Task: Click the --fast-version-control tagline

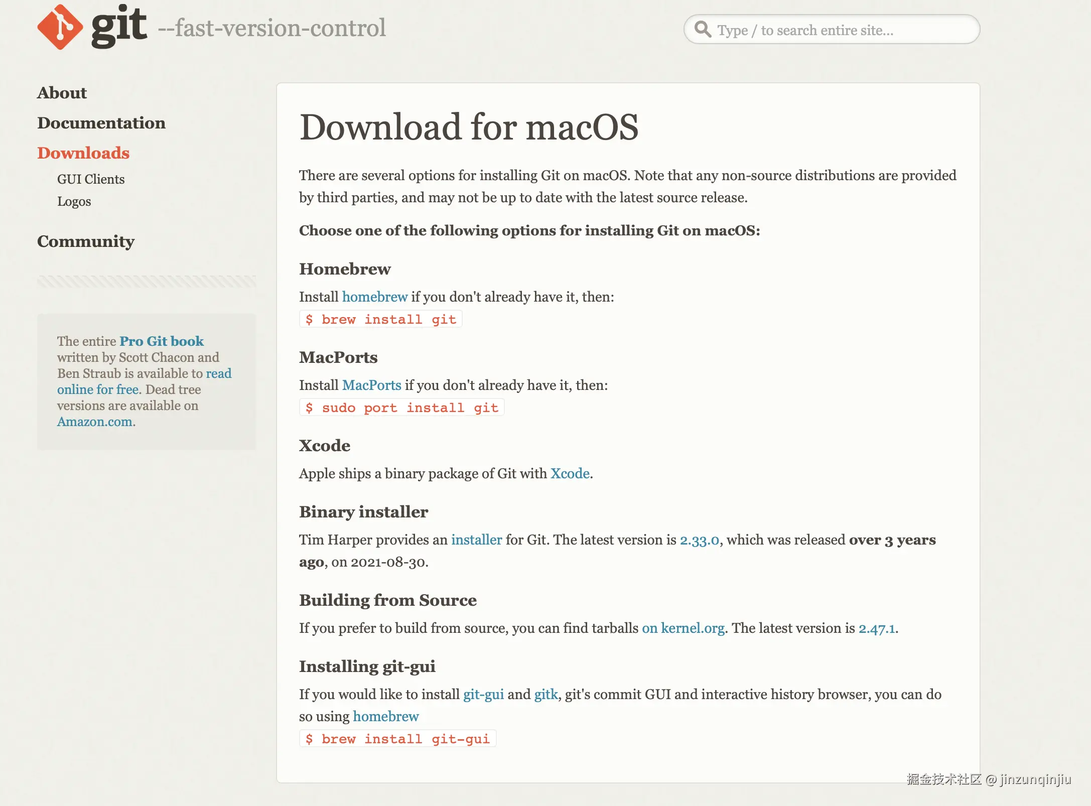Action: click(x=271, y=28)
